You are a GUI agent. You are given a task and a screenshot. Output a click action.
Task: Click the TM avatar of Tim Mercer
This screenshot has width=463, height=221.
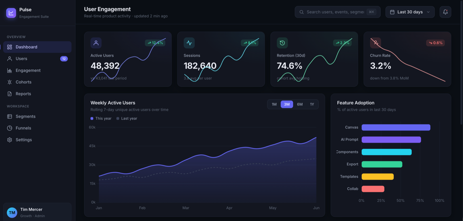coord(12,212)
